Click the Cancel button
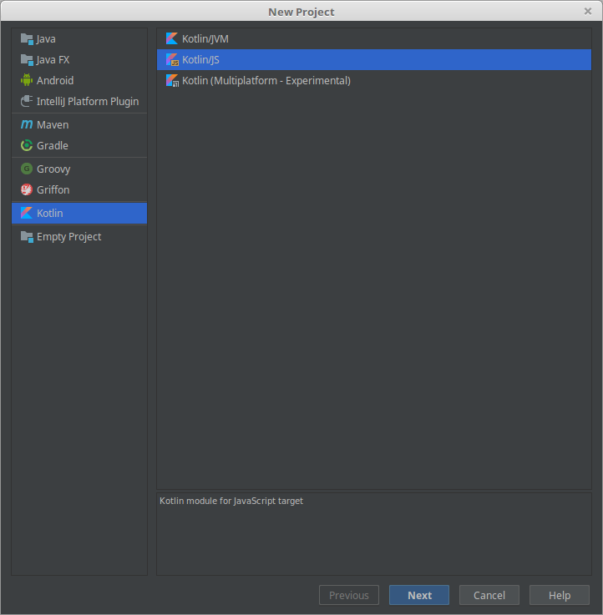The height and width of the screenshot is (615, 603). [x=489, y=595]
